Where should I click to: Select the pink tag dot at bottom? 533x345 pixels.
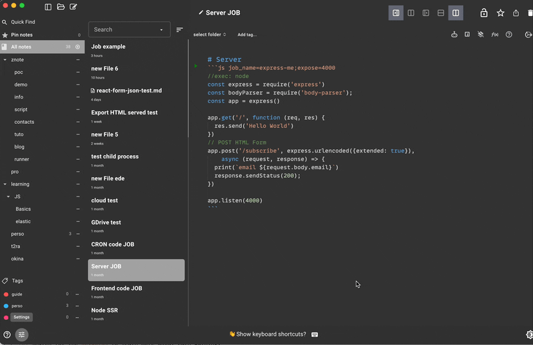click(x=6, y=318)
